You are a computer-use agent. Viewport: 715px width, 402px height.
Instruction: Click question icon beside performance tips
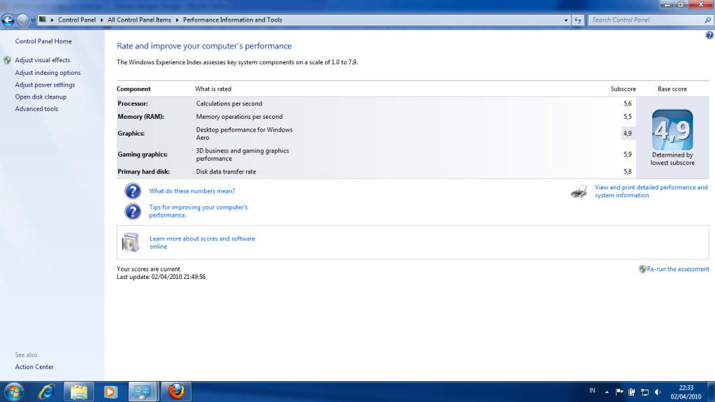point(133,211)
